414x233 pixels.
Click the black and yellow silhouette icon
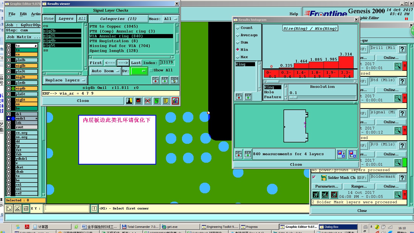[x=129, y=101]
